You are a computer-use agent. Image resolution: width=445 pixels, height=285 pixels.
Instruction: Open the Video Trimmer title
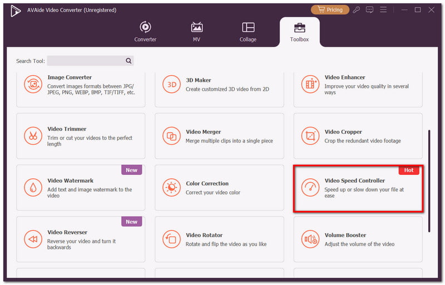coord(67,129)
